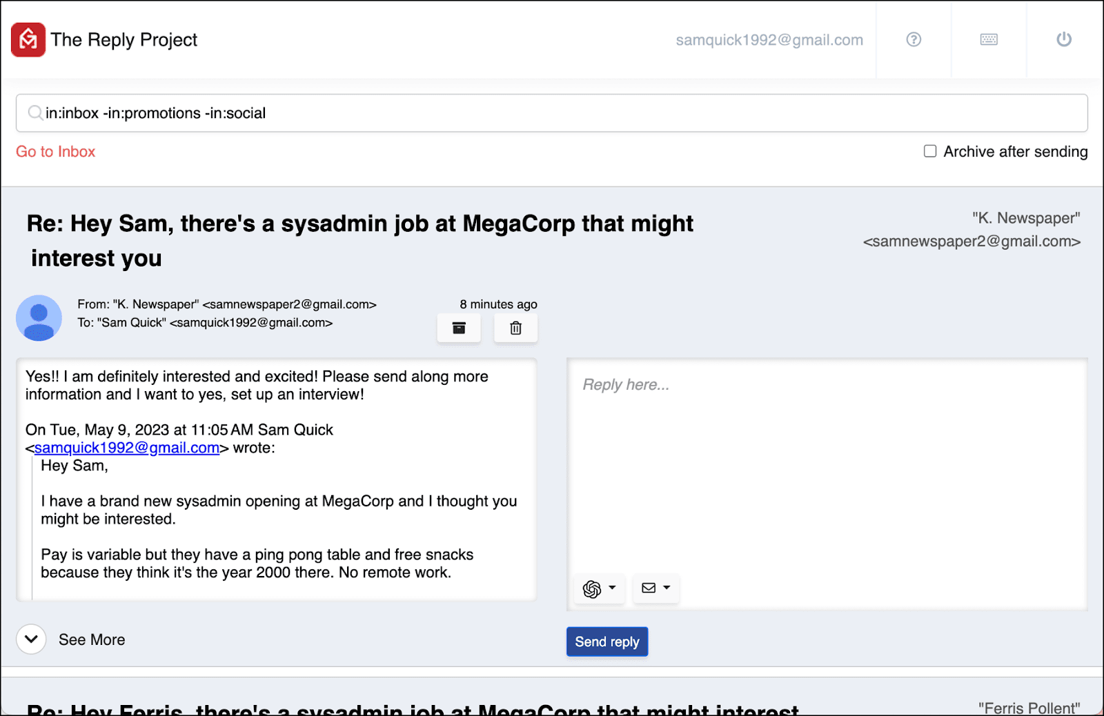Click 'Yes!! I am definitely interested' message text
1104x716 pixels.
coord(257,386)
